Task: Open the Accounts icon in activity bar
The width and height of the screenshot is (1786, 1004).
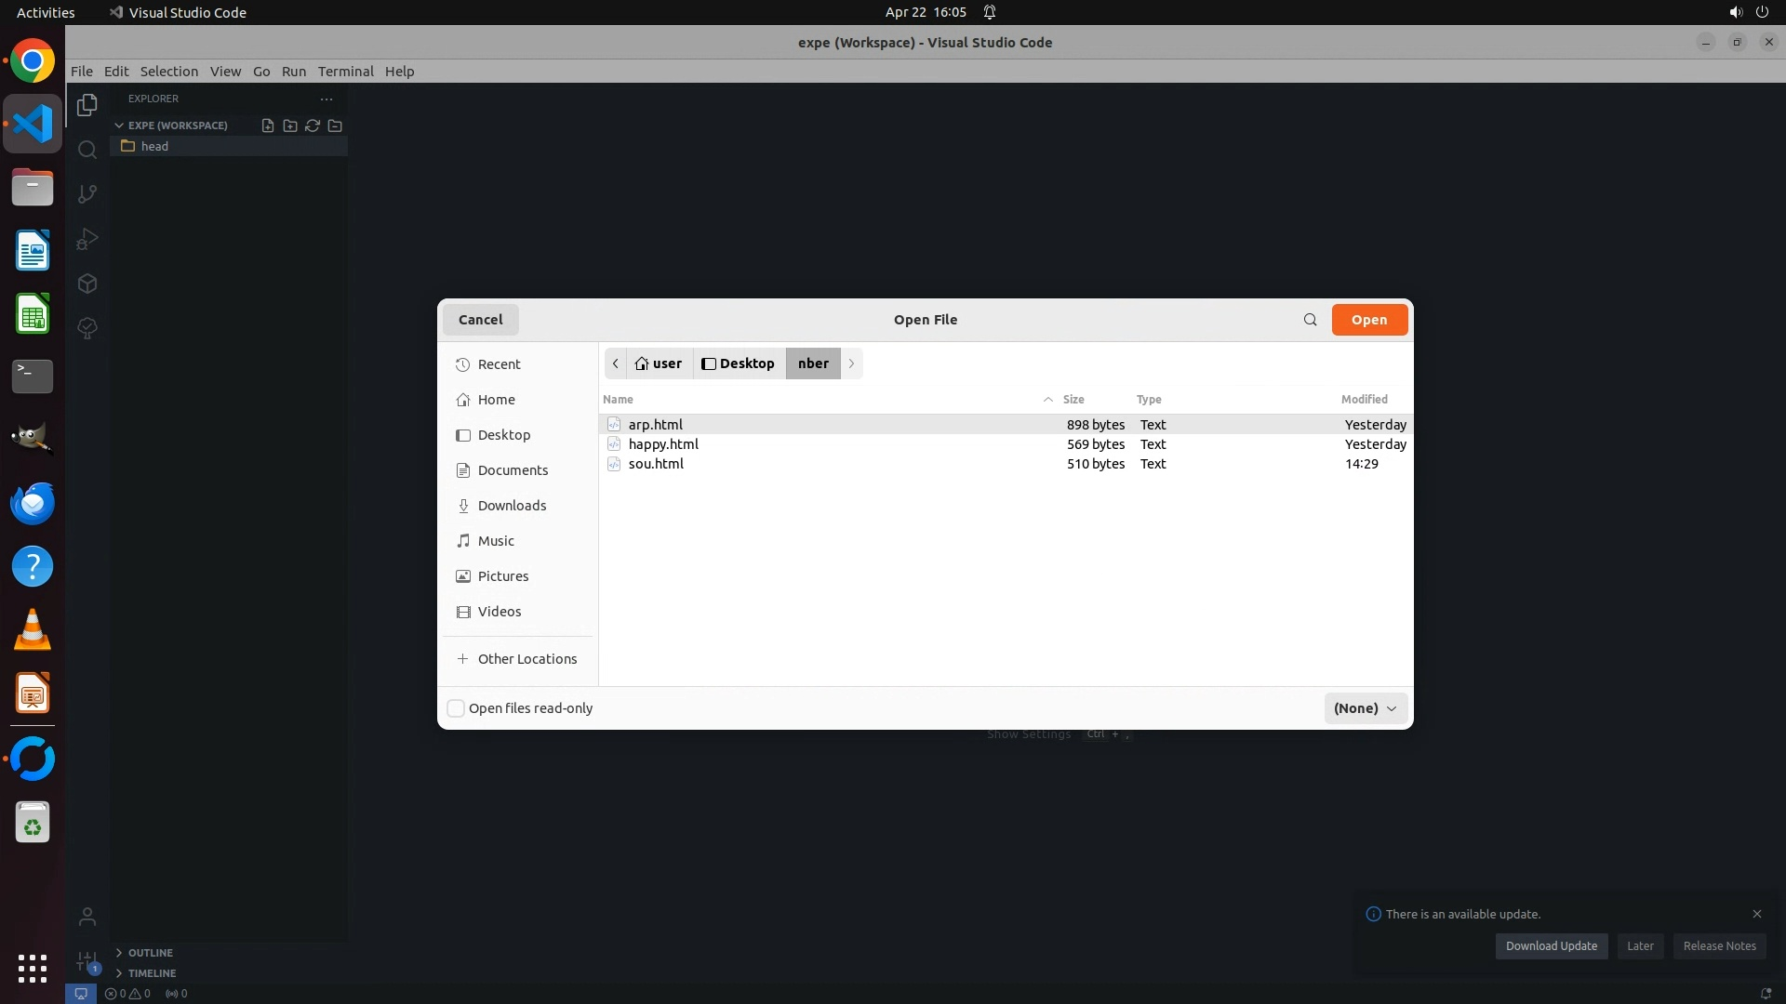Action: coord(87,917)
